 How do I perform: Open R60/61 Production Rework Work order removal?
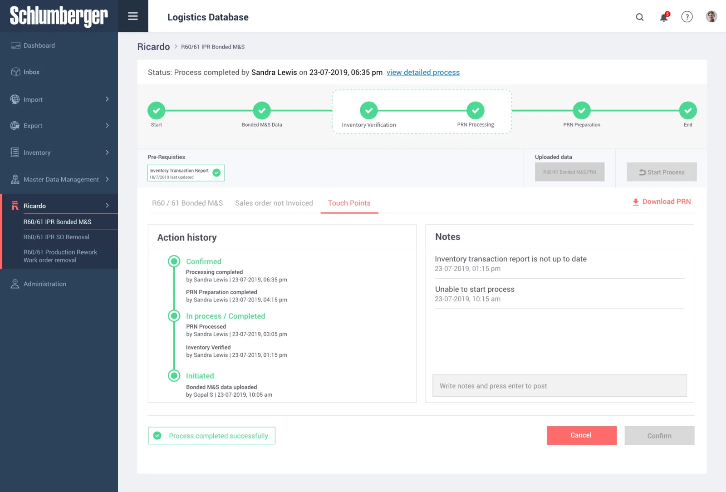(x=60, y=256)
